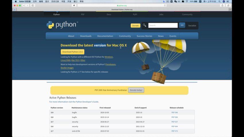Open the Notification Center icon

tap(228, 1)
